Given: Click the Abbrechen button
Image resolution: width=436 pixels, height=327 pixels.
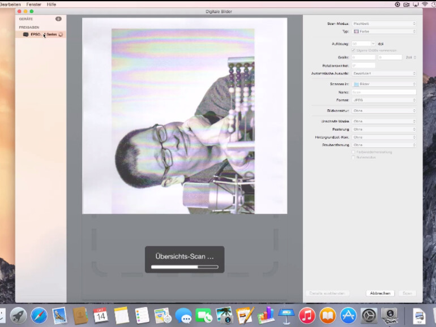Looking at the screenshot, I should pos(380,293).
